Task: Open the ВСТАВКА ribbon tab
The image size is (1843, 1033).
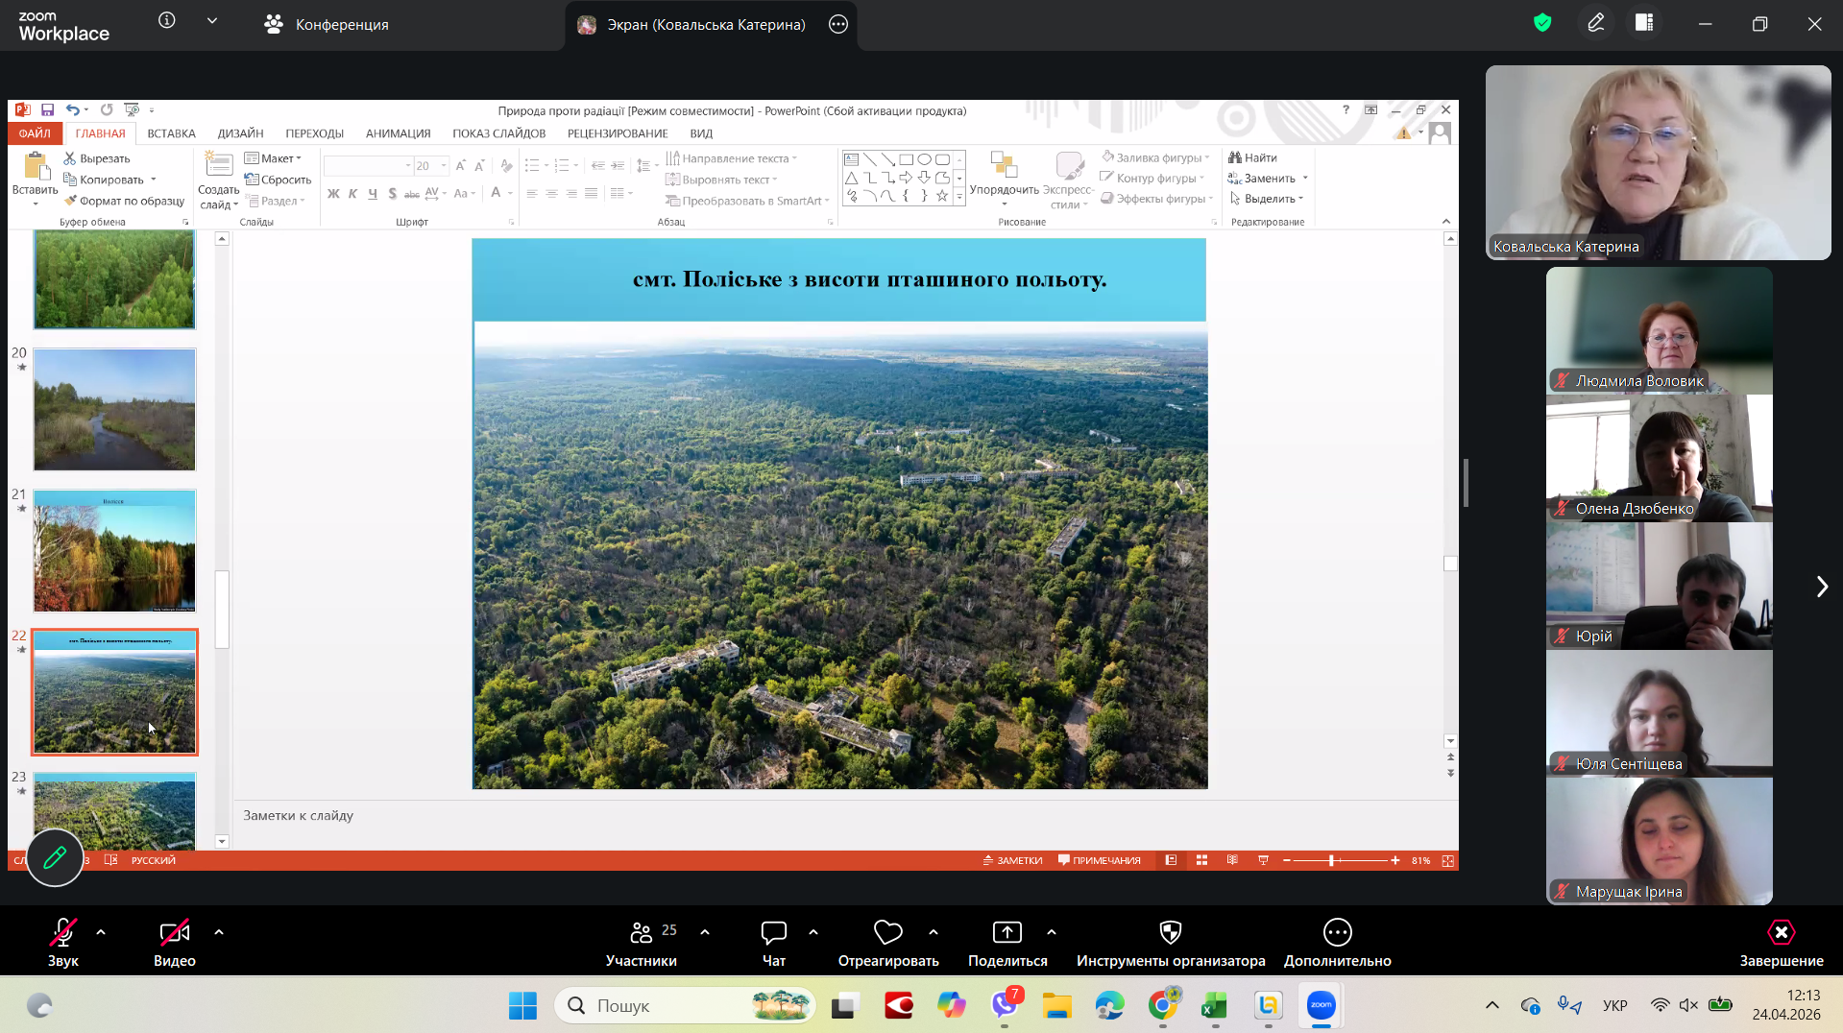Action: (x=171, y=133)
